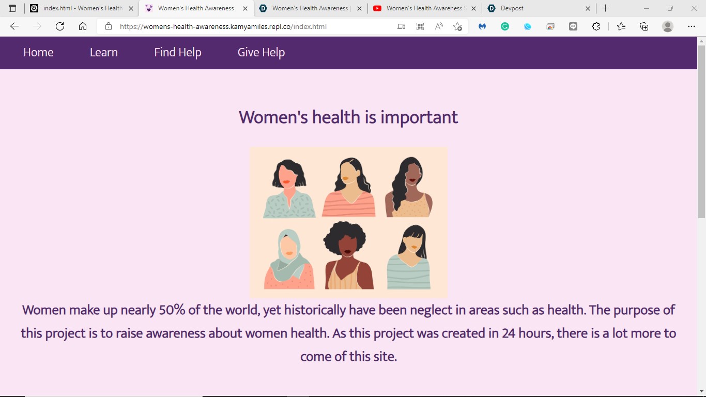Open the Grammarly extension icon
706x397 pixels.
pyautogui.click(x=504, y=26)
